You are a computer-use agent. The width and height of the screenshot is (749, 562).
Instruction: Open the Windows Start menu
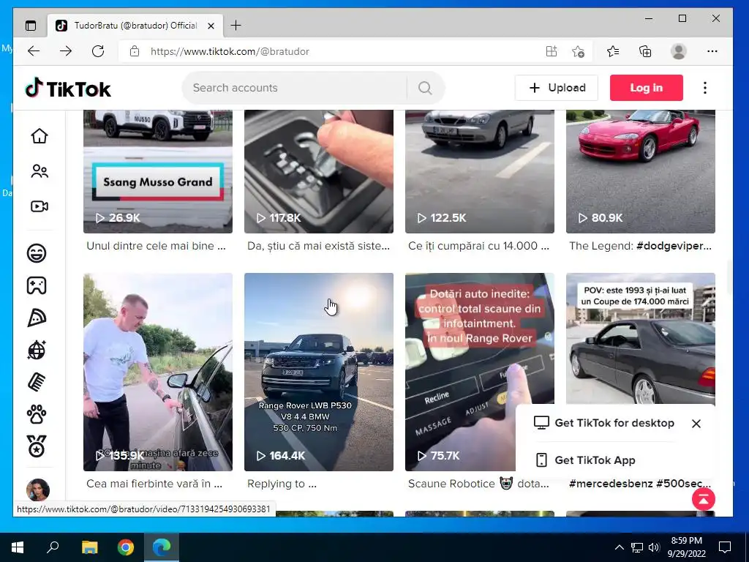pyautogui.click(x=18, y=547)
